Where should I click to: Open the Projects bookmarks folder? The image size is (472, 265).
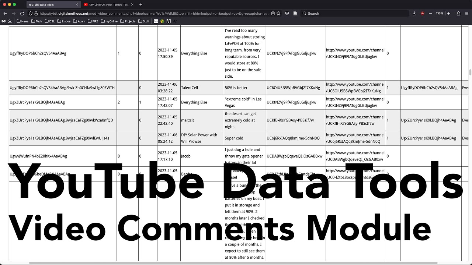128,21
